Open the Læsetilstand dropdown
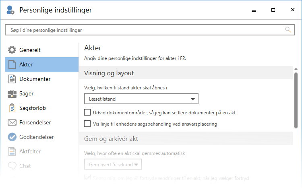This screenshot has width=302, height=190. pos(141,99)
